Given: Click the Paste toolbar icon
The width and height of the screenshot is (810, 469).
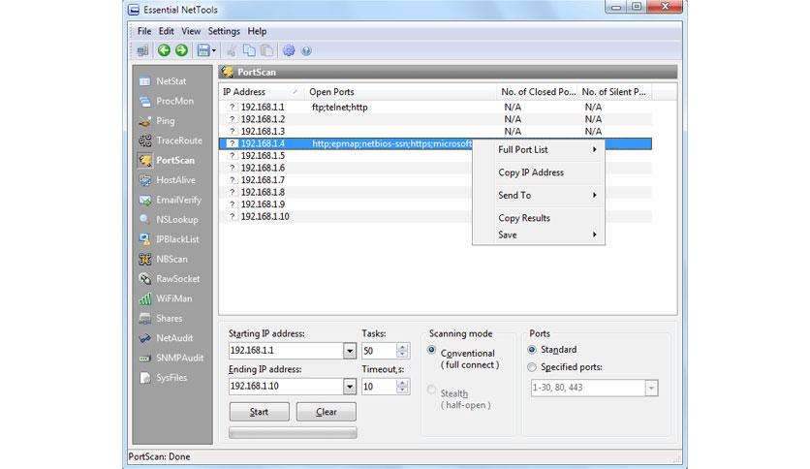Looking at the screenshot, I should click(x=266, y=50).
